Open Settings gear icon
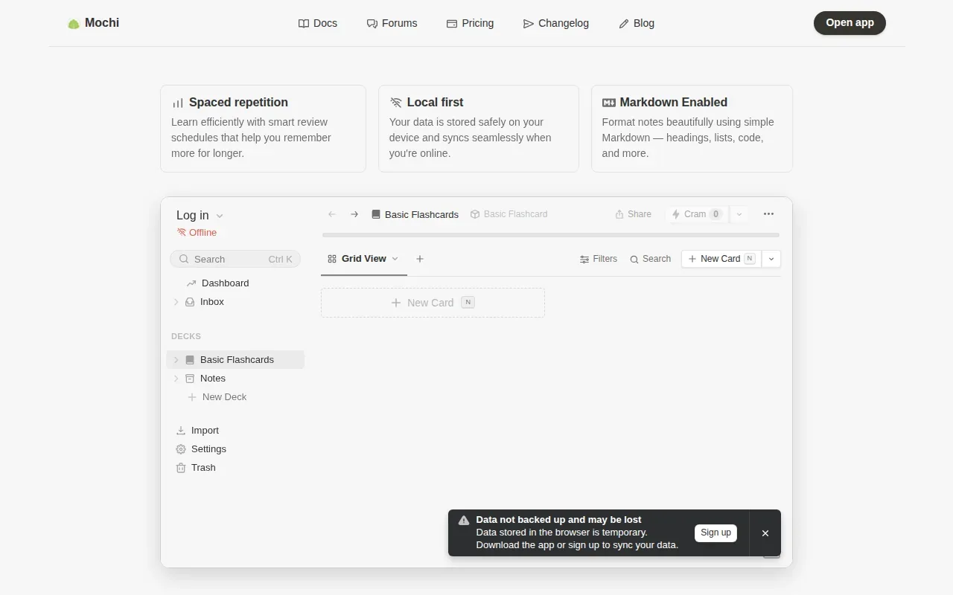Screen dimensions: 953x595 click(181, 449)
